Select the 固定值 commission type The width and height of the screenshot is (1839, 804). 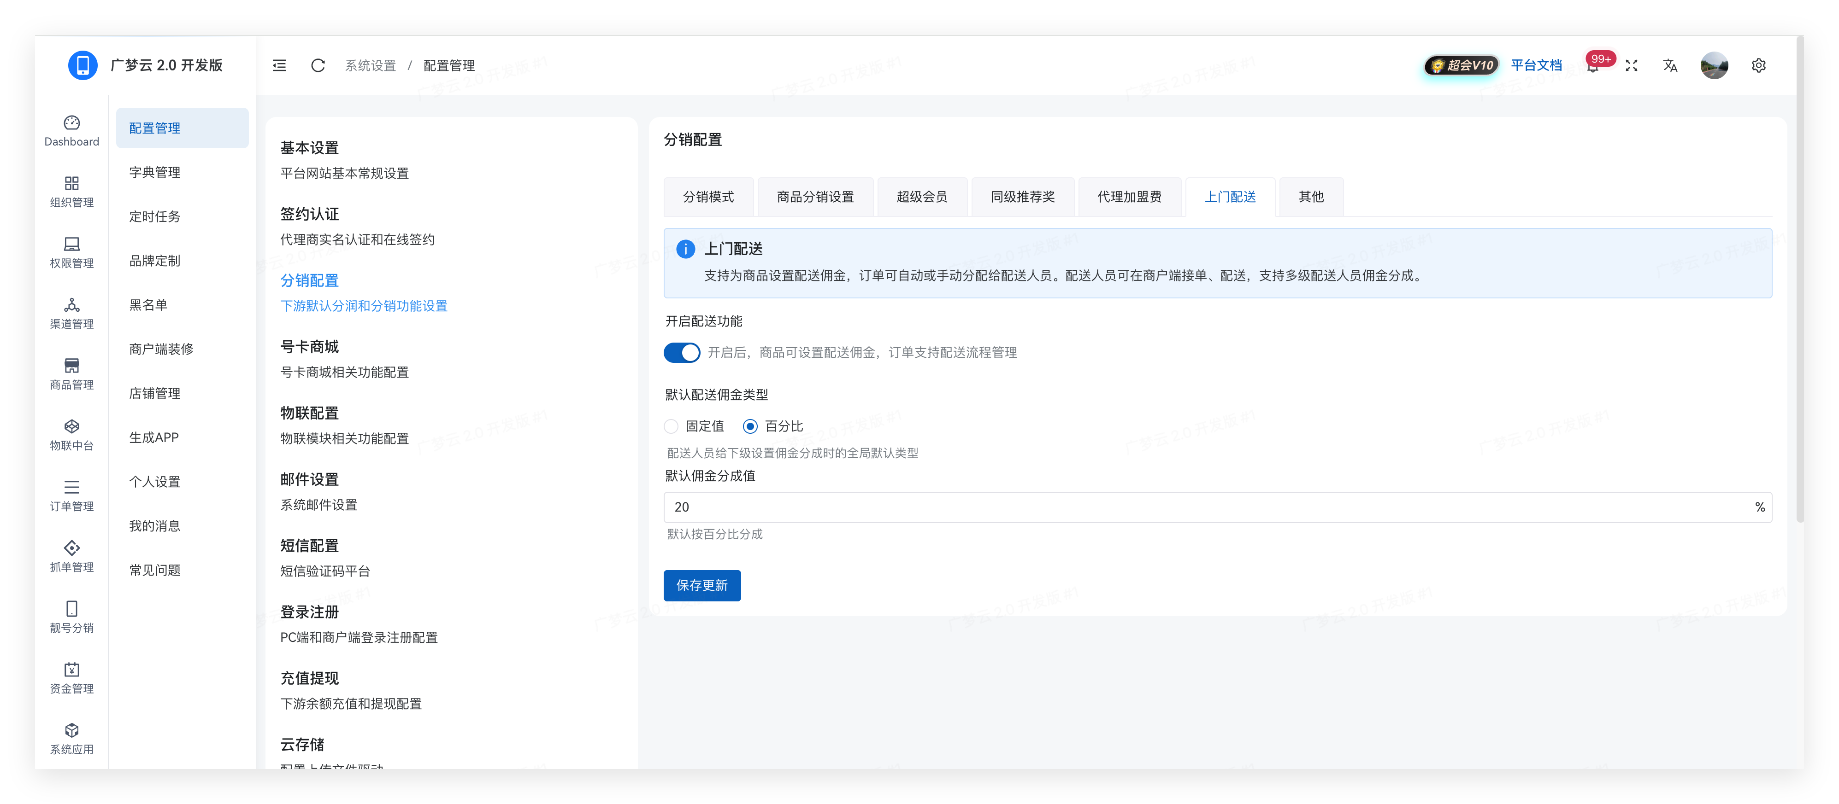tap(671, 426)
